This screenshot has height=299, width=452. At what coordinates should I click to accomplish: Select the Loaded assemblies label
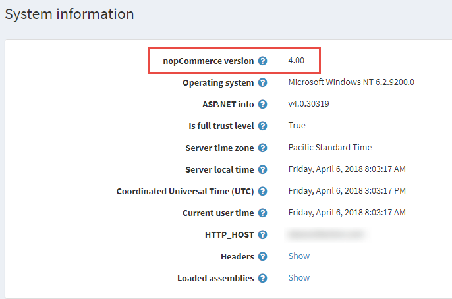point(215,279)
